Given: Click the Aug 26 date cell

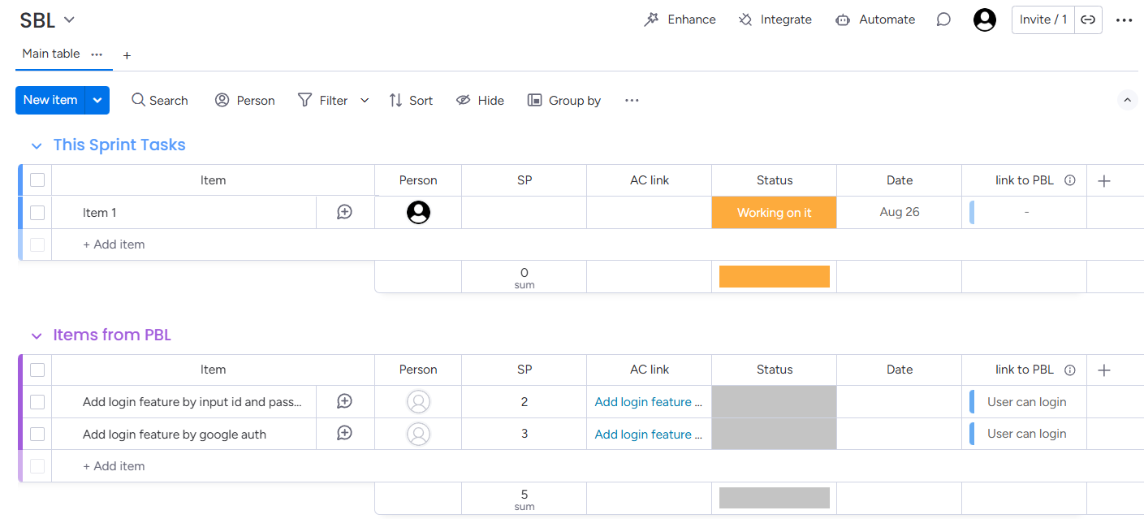Looking at the screenshot, I should pos(899,212).
